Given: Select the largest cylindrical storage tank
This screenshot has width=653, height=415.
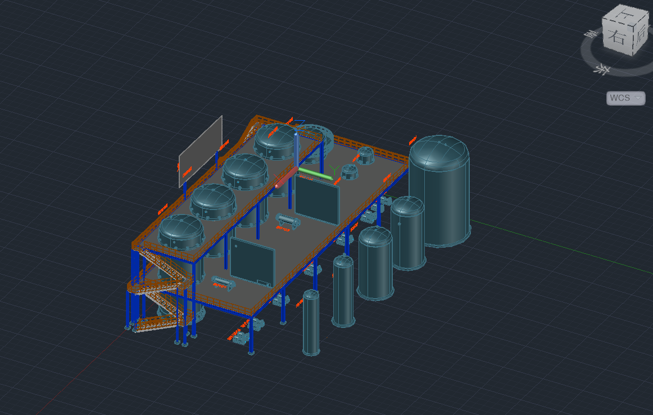Looking at the screenshot, I should (440, 191).
